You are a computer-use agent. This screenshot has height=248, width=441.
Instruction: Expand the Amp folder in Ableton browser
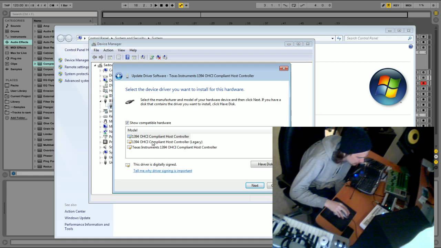tap(35, 26)
